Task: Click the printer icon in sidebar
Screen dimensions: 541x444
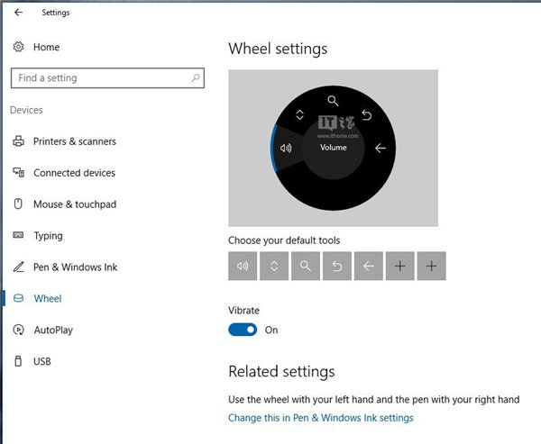Action: click(18, 141)
